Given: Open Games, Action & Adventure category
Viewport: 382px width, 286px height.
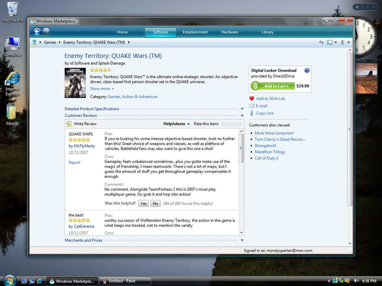Looking at the screenshot, I should (133, 96).
